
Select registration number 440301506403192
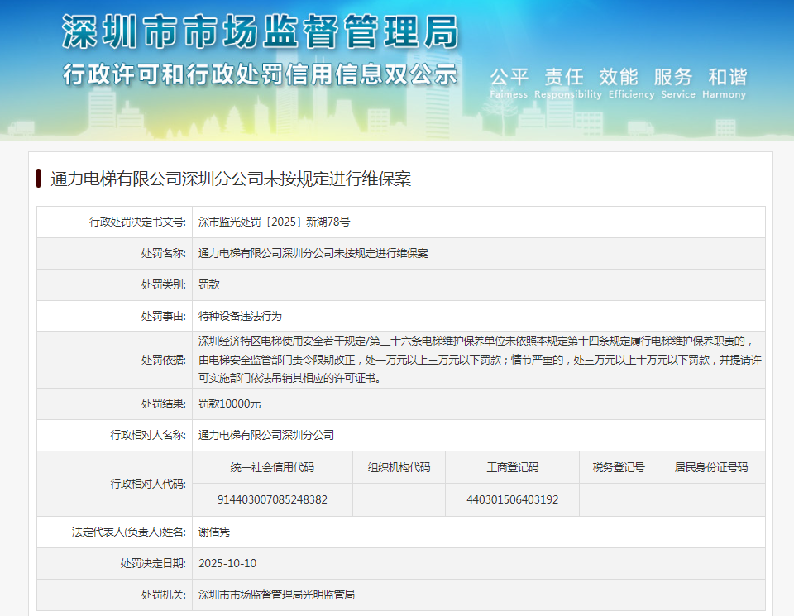click(512, 499)
